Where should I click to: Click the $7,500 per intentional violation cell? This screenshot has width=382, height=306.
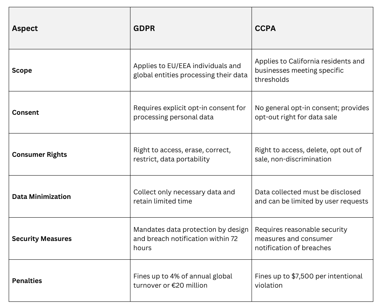pos(309,281)
